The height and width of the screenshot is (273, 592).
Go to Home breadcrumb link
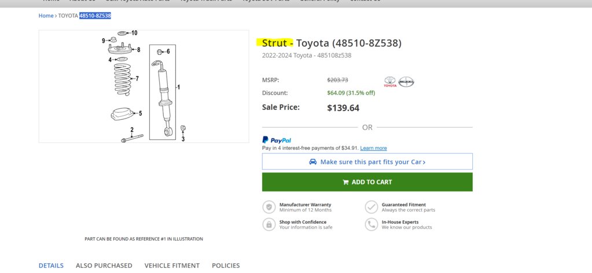pos(46,16)
